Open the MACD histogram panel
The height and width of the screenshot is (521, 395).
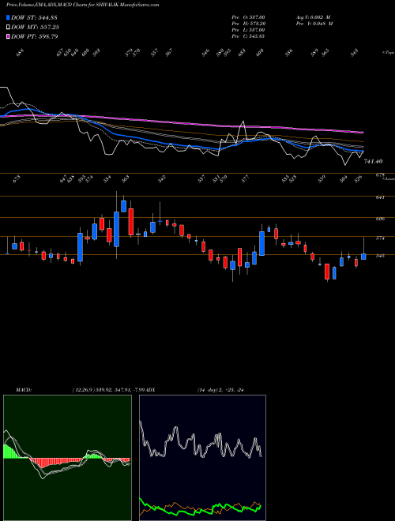(x=67, y=458)
